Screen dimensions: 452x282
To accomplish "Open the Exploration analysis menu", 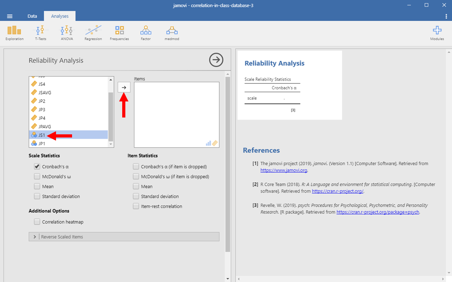I will (14, 33).
